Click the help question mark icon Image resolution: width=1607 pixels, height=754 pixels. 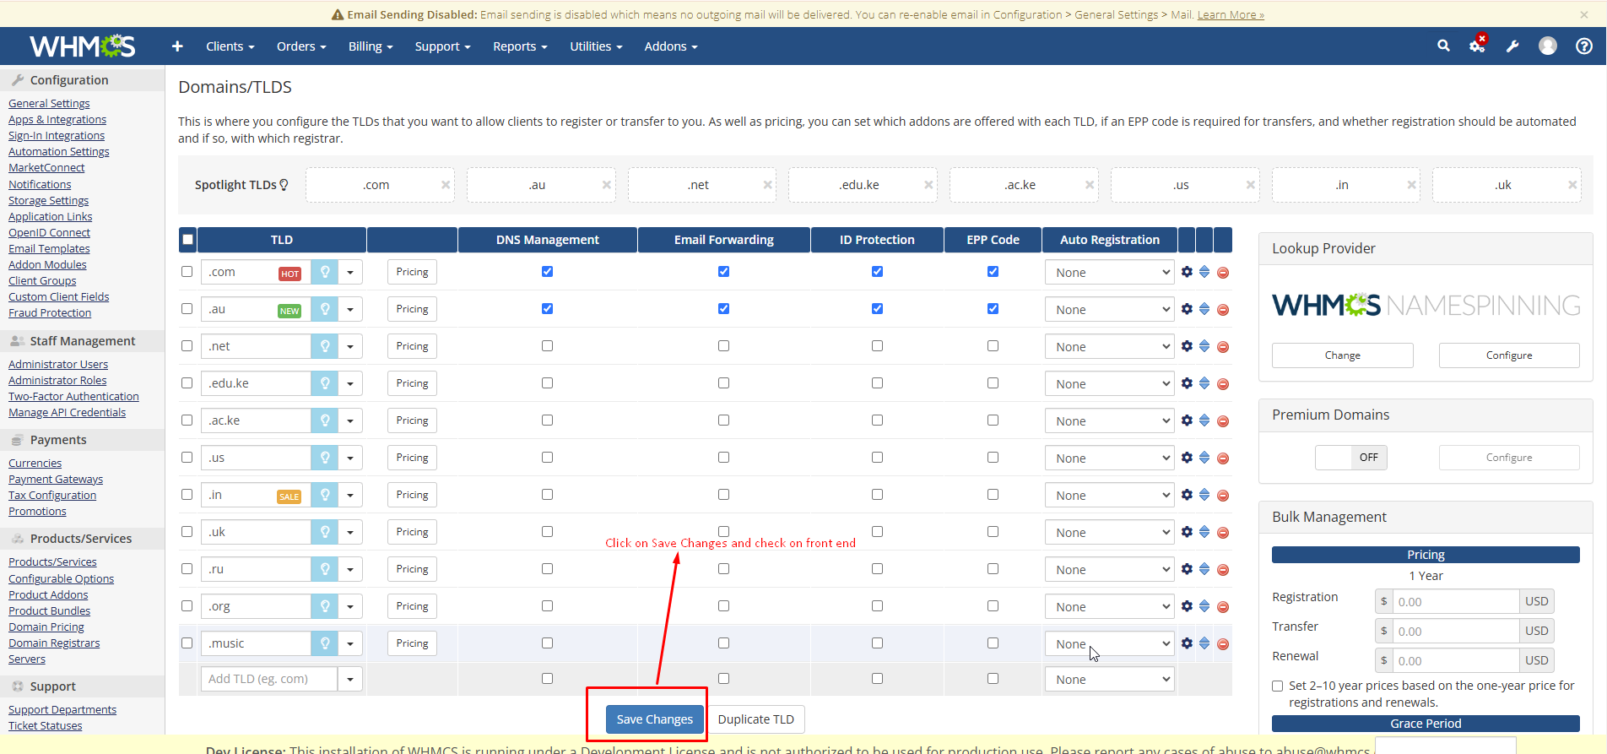(x=1584, y=46)
